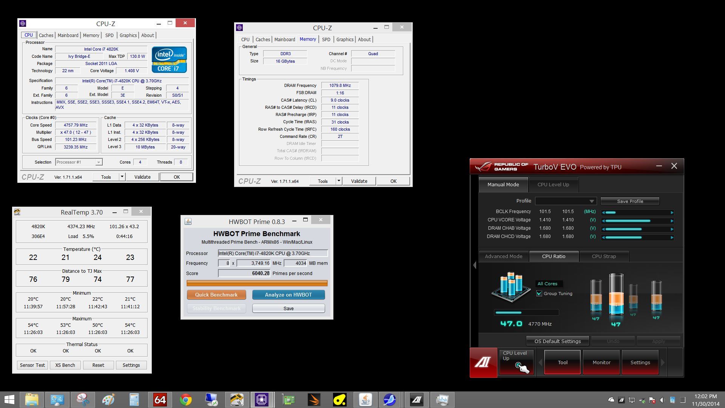Switch to Caches tab in left CPU-Z
Image resolution: width=725 pixels, height=408 pixels.
click(x=46, y=35)
